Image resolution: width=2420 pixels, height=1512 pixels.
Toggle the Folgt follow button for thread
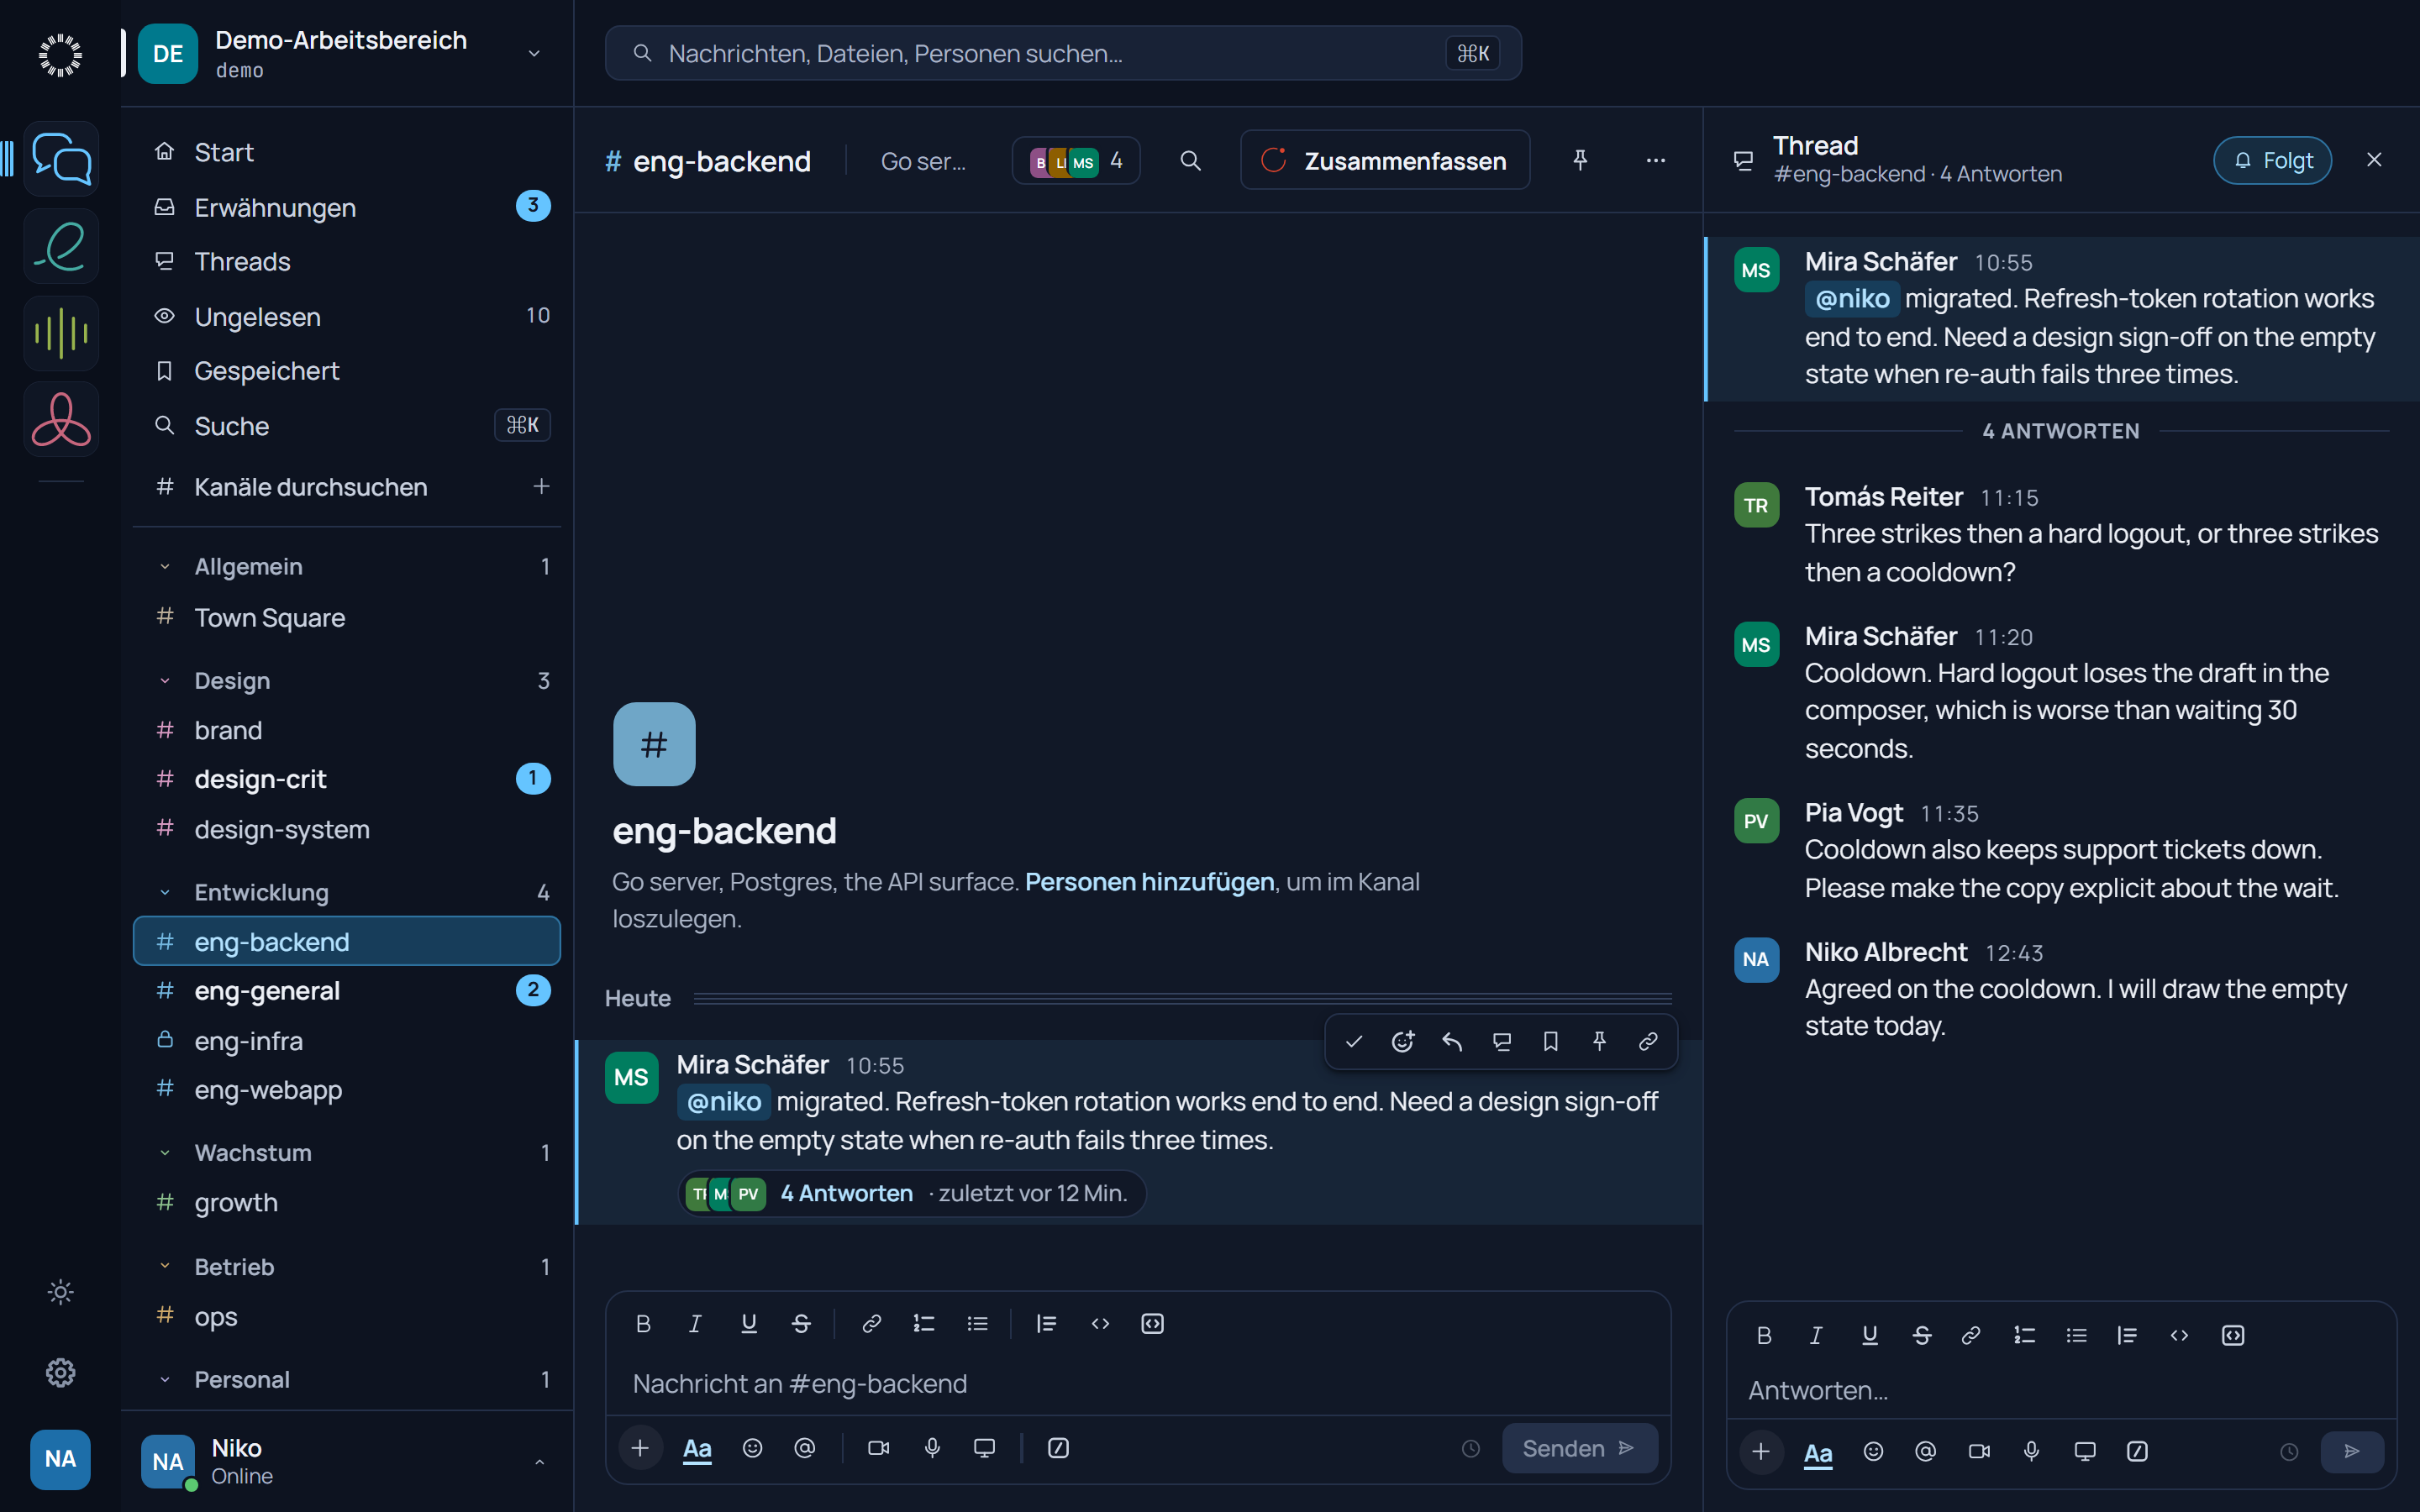[x=2272, y=161]
